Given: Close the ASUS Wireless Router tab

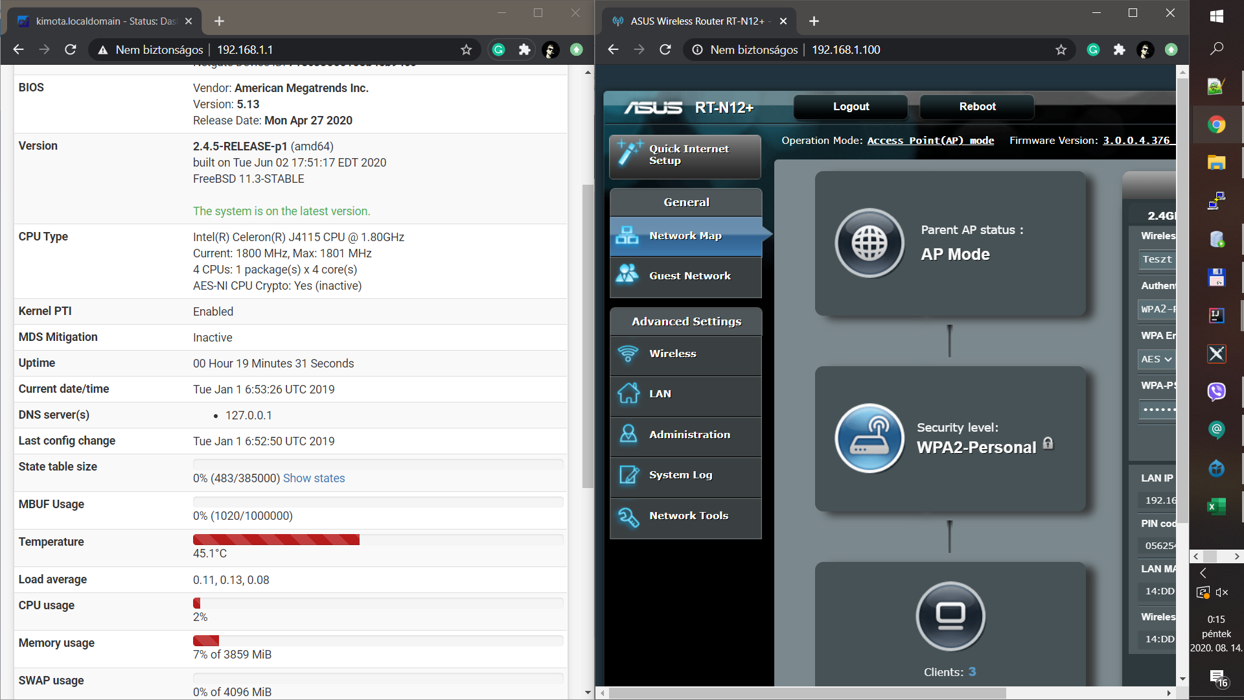Looking at the screenshot, I should tap(783, 21).
